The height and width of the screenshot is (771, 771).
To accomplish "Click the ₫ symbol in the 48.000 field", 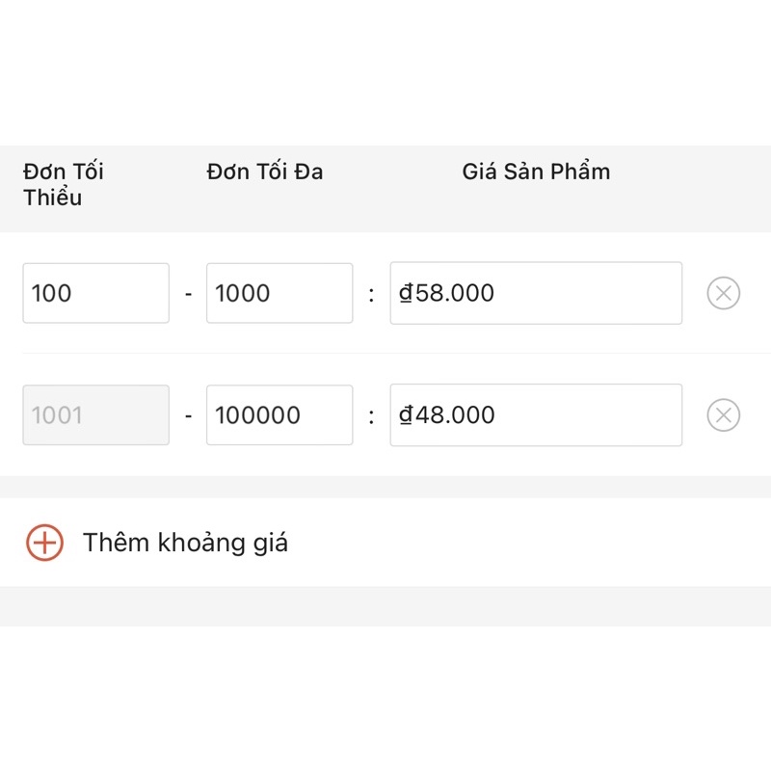I will click(x=406, y=415).
